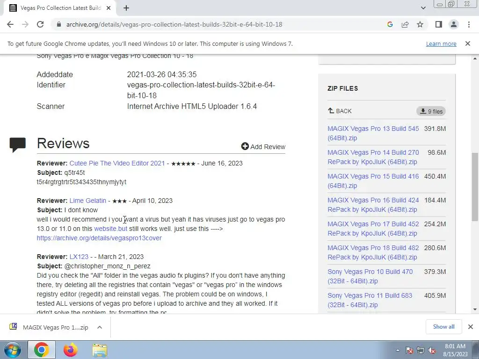The width and height of the screenshot is (479, 359).
Task: Open reviewer LX123 profile
Action: pyautogui.click(x=79, y=257)
